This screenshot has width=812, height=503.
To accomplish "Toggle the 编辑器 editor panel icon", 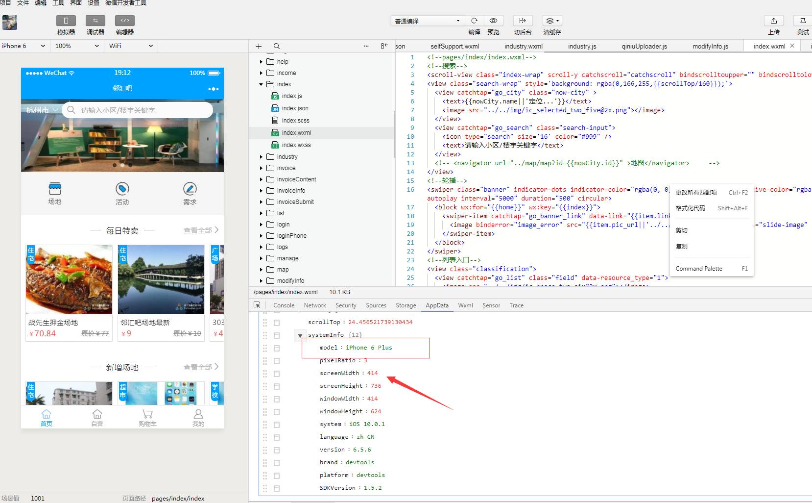I will (x=125, y=21).
